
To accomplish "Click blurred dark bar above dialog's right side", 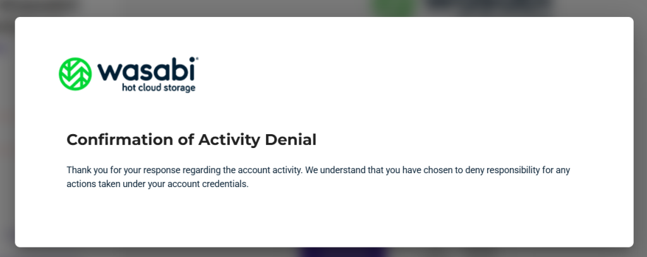I will point(489,8).
